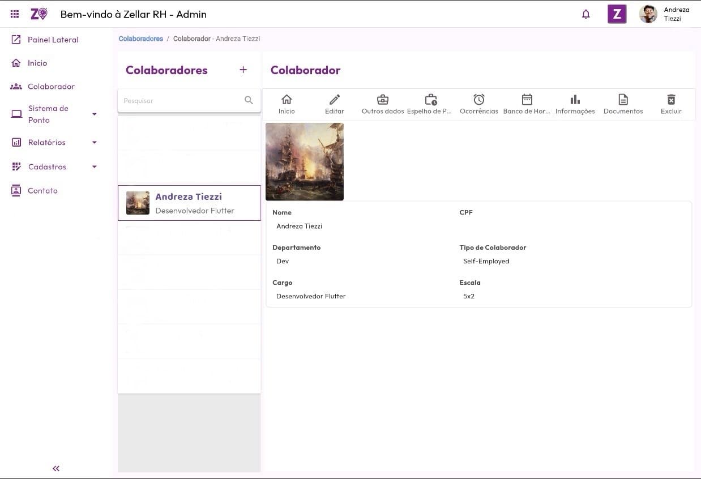Click the Editar pencil icon
Viewport: 701px width, 479px height.
[335, 100]
